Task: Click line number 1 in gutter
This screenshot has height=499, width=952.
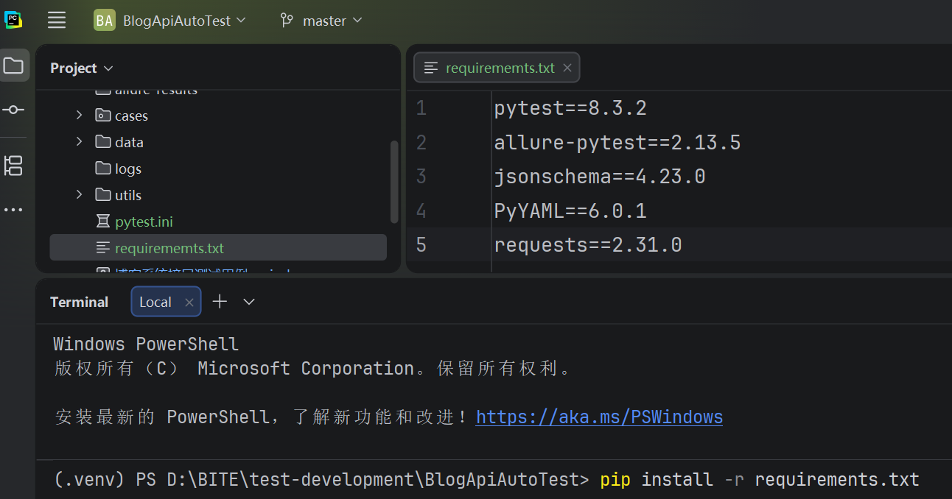Action: [x=421, y=108]
